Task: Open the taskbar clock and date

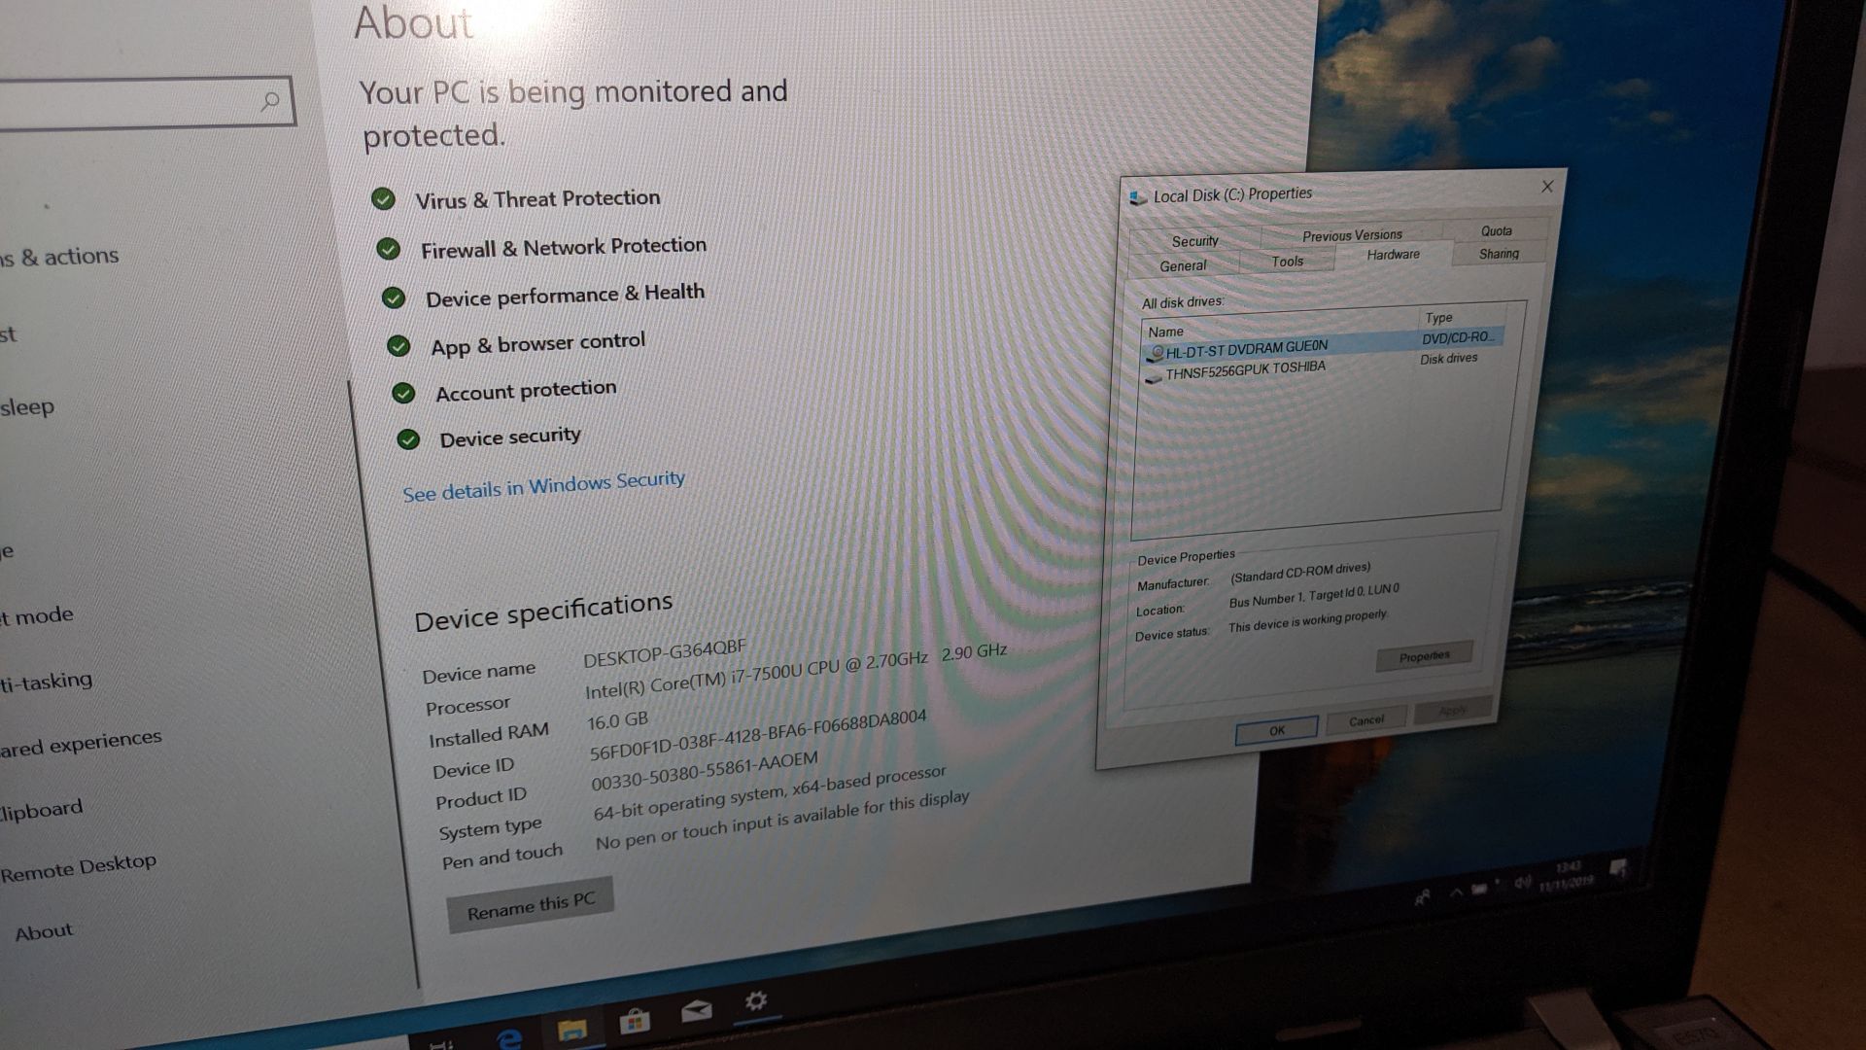Action: (x=1568, y=875)
